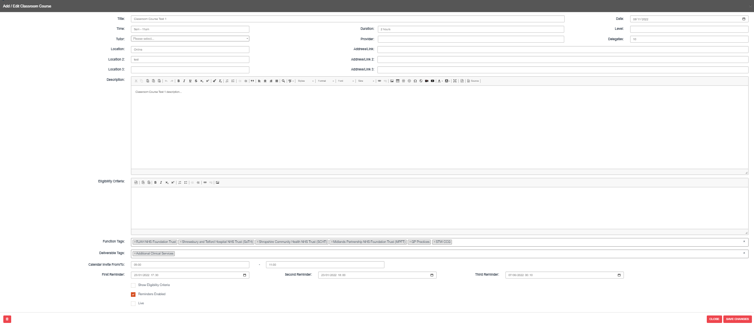Apply block quote in the Description editor

point(252,81)
